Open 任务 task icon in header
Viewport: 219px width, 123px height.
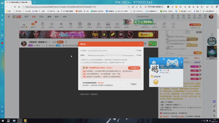[x=205, y=16]
